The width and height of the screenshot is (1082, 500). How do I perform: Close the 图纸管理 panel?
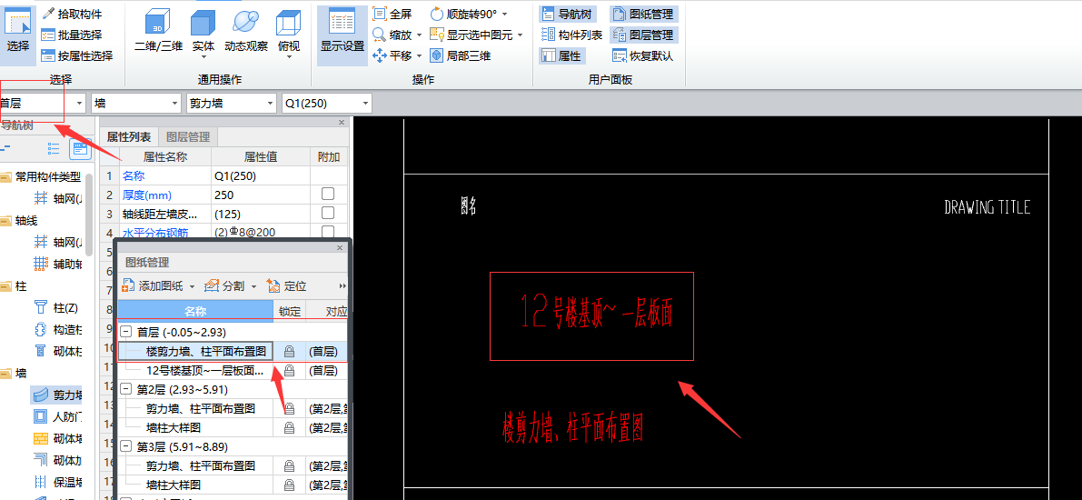pos(339,248)
